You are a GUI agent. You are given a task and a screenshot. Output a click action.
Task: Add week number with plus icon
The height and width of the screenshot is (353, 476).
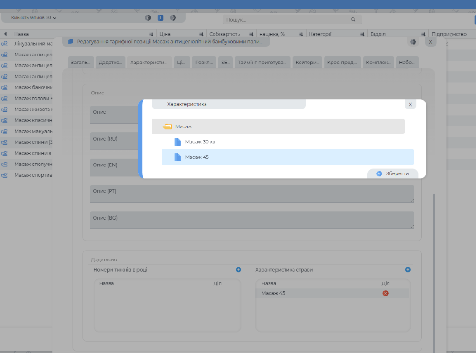[238, 270]
